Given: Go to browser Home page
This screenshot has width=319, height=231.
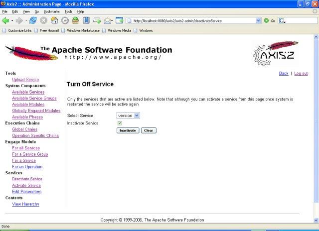Looking at the screenshot, I should coord(54,20).
